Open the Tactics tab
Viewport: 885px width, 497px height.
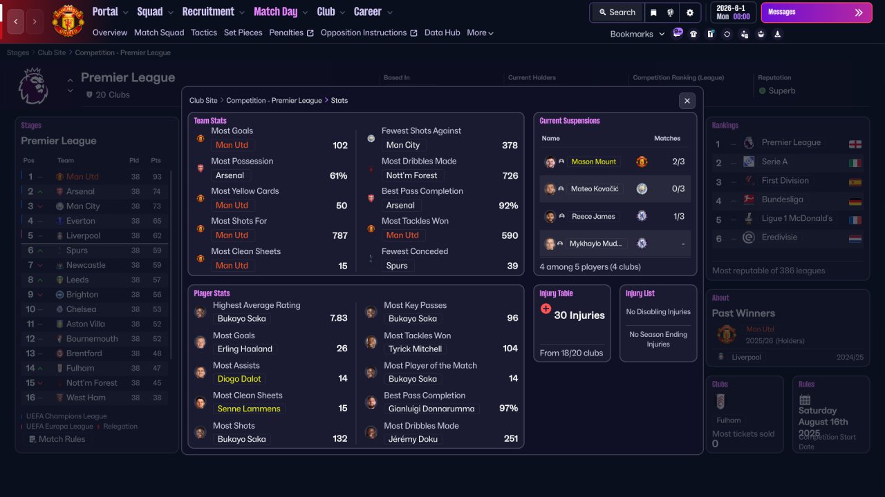coord(204,32)
